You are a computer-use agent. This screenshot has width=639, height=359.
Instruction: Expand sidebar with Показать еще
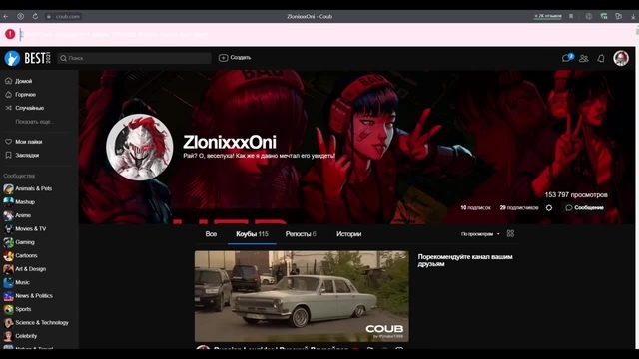coord(34,122)
